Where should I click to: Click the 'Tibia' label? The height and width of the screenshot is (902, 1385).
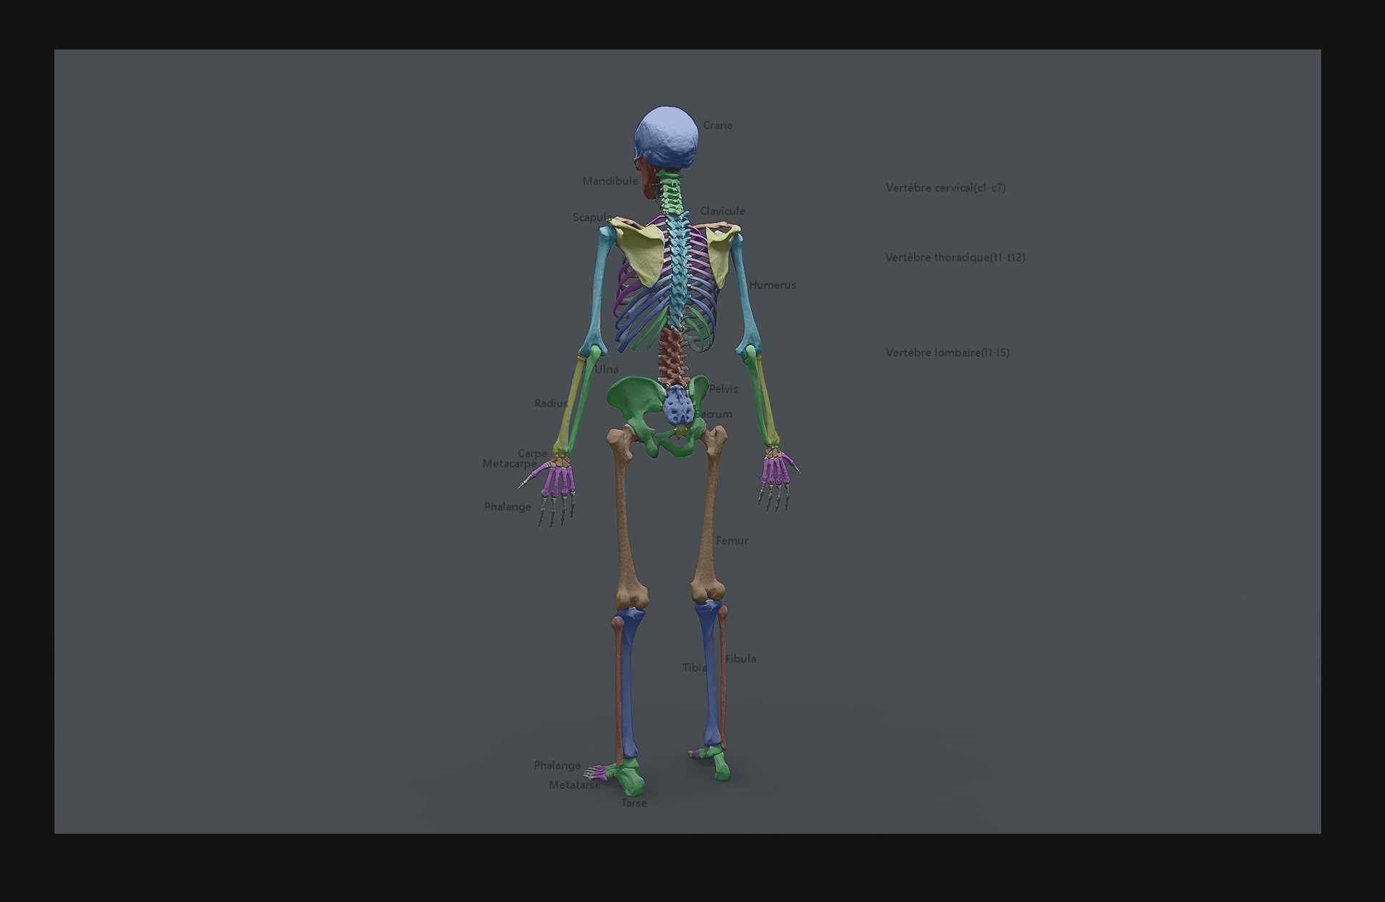coord(695,667)
